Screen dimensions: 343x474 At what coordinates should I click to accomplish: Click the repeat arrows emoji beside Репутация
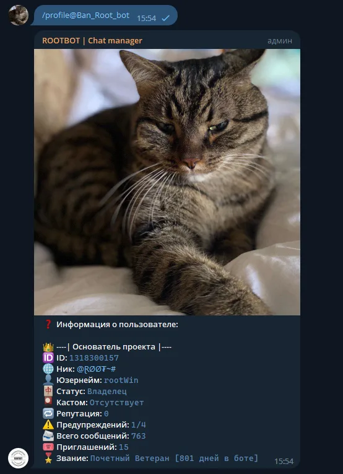pos(48,413)
